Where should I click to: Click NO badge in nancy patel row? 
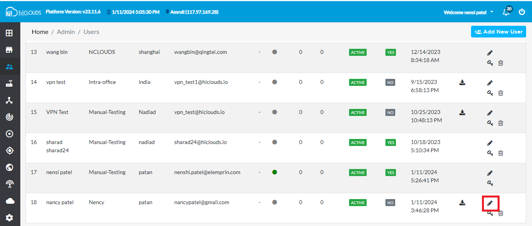pyautogui.click(x=390, y=203)
